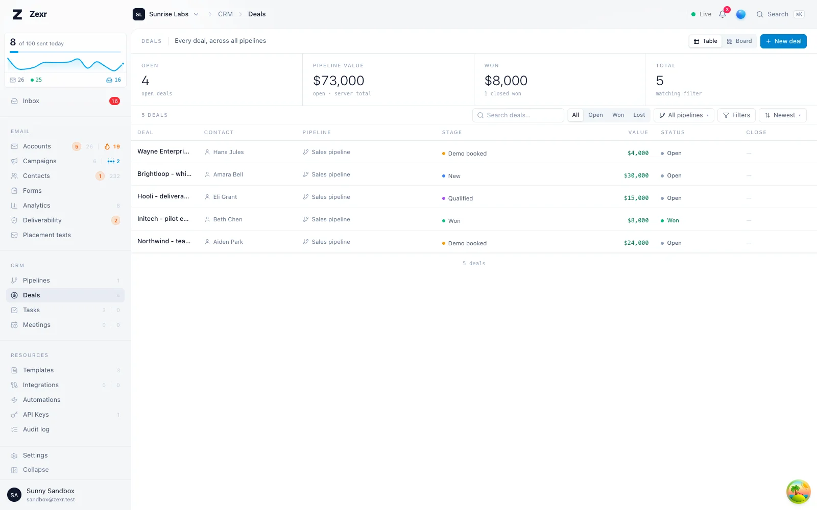Open the Sunny Sandbox account profile
The width and height of the screenshot is (817, 510).
pyautogui.click(x=65, y=495)
